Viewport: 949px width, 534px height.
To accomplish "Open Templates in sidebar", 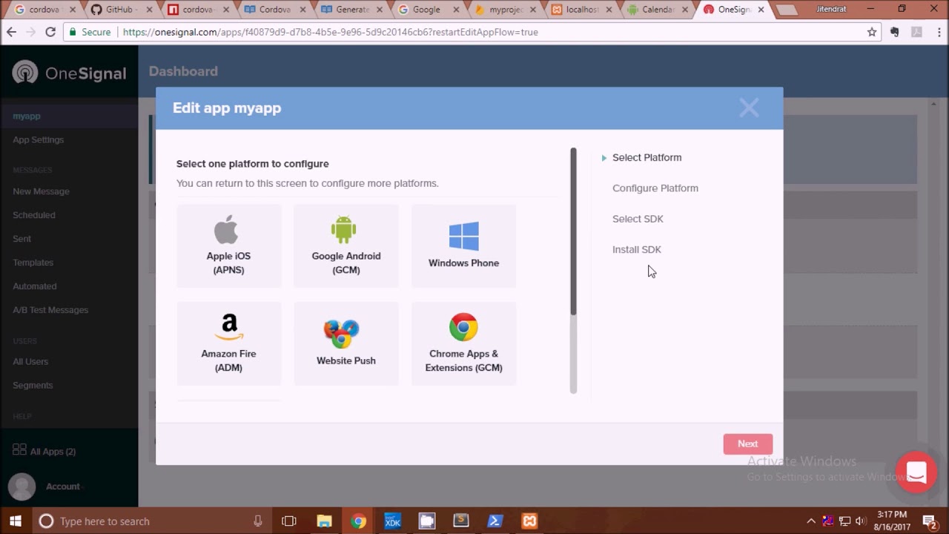I will click(x=33, y=263).
